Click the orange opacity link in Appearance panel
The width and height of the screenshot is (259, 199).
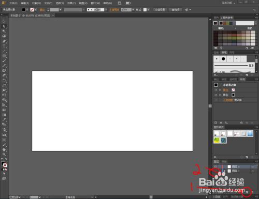coord(228,100)
